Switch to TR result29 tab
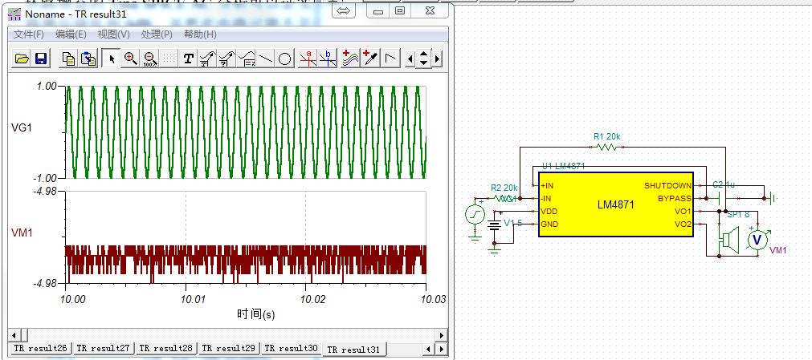This screenshot has height=360, width=812. pyautogui.click(x=228, y=349)
